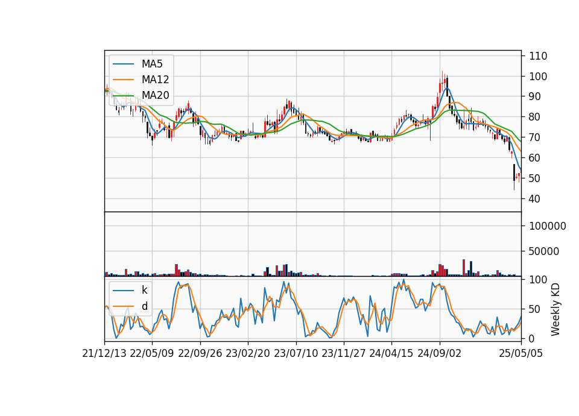This screenshot has height=416, width=579.
Task: Click the 40 price axis label
Action: 535,199
